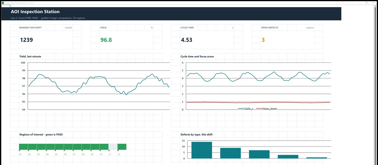Screen dimensions: 378x165
Task: Click region number label 03
Action: 38,154
